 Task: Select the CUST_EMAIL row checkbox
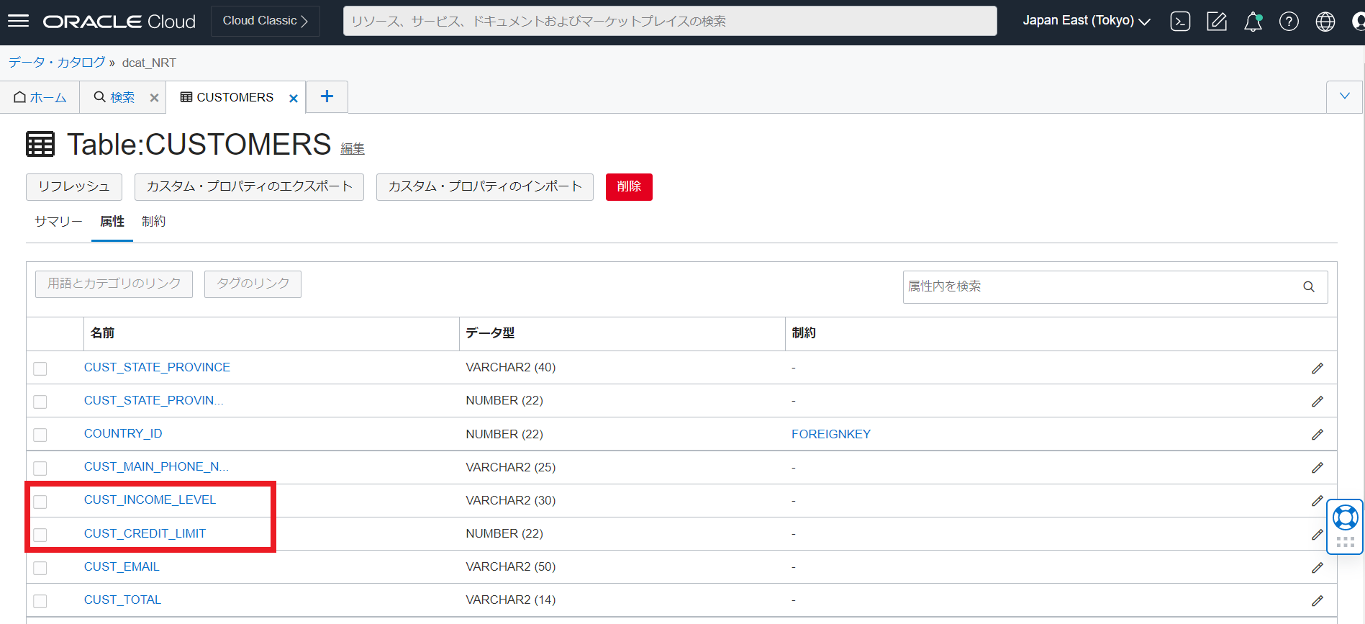tap(40, 568)
